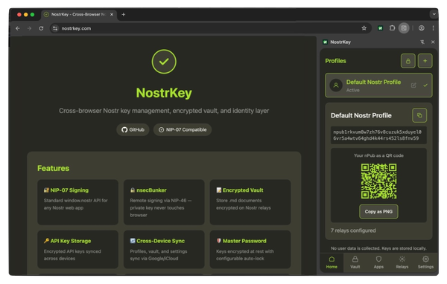This screenshot has height=284, width=447.
Task: Open the Master Password card
Action: click(250, 249)
